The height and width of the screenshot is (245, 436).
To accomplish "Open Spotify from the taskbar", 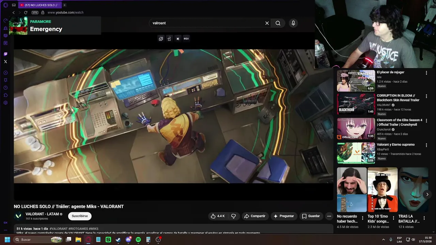I will [x=138, y=240].
